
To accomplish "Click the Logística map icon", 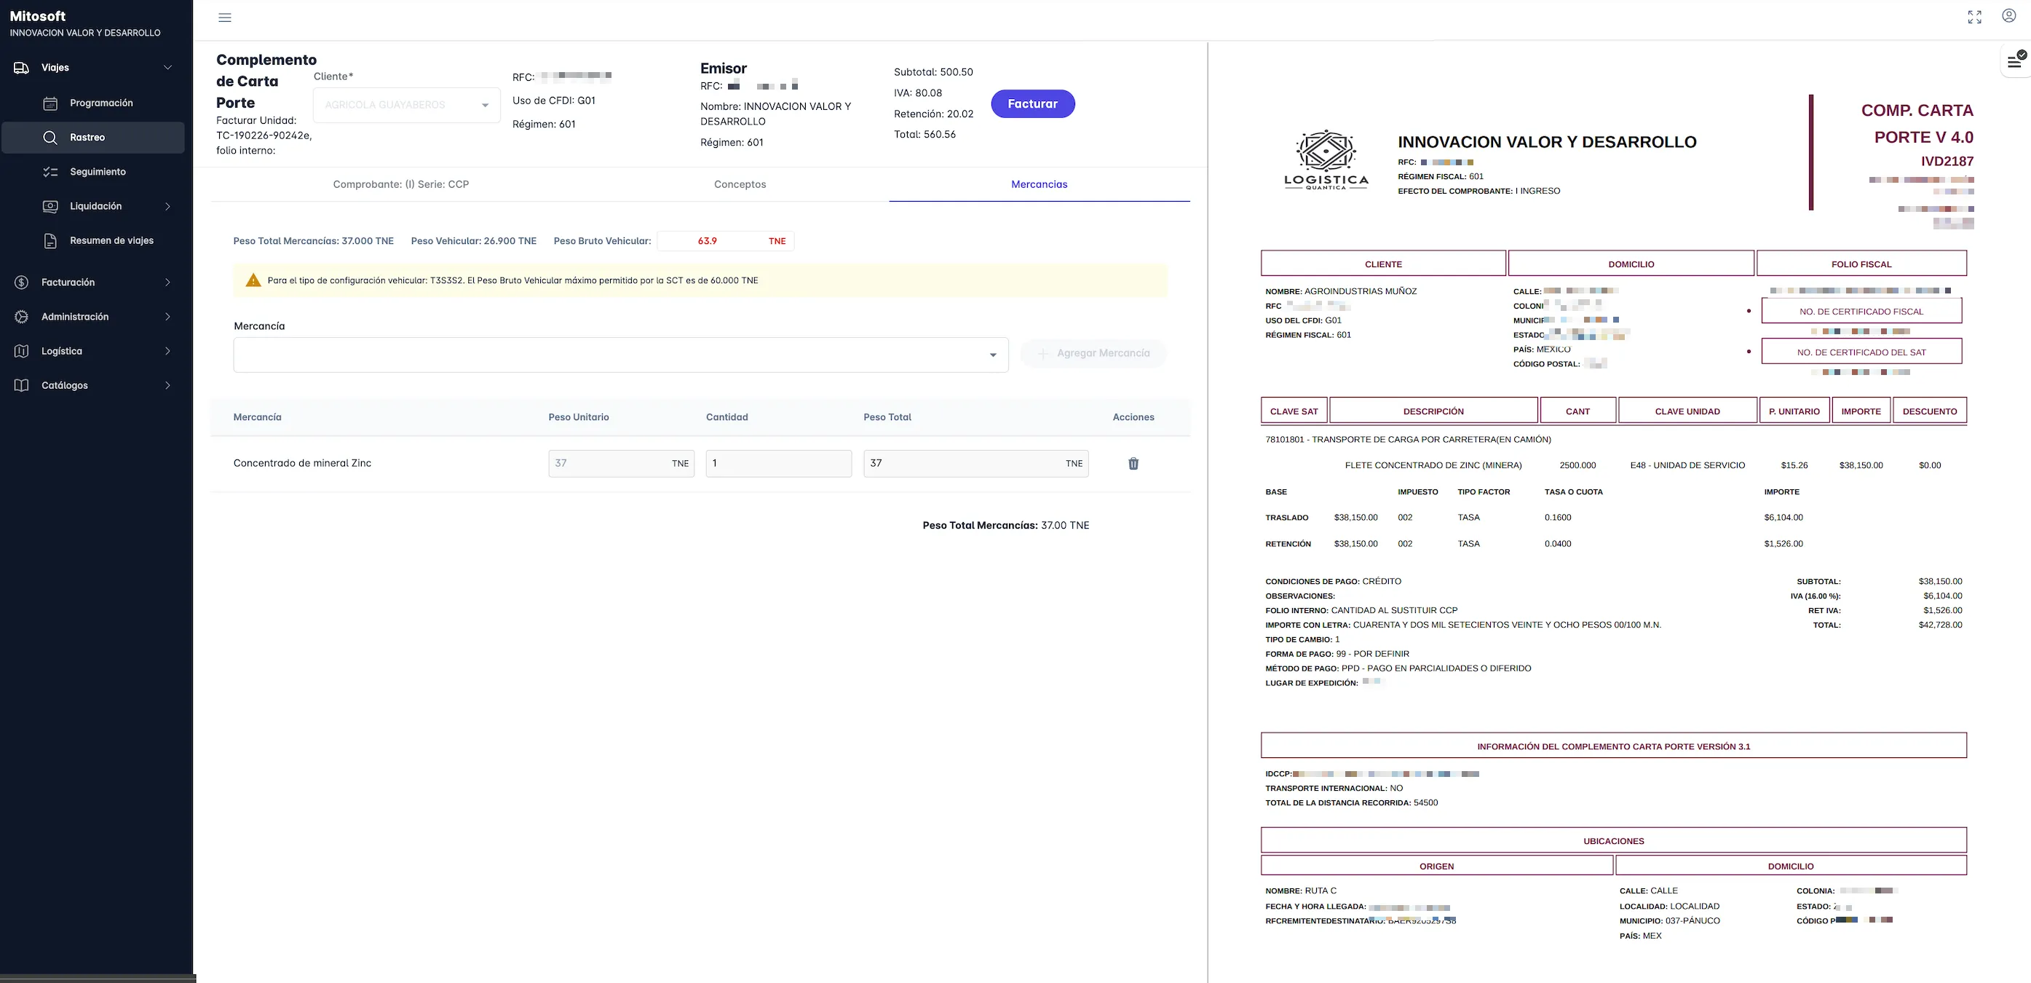I will (x=22, y=351).
